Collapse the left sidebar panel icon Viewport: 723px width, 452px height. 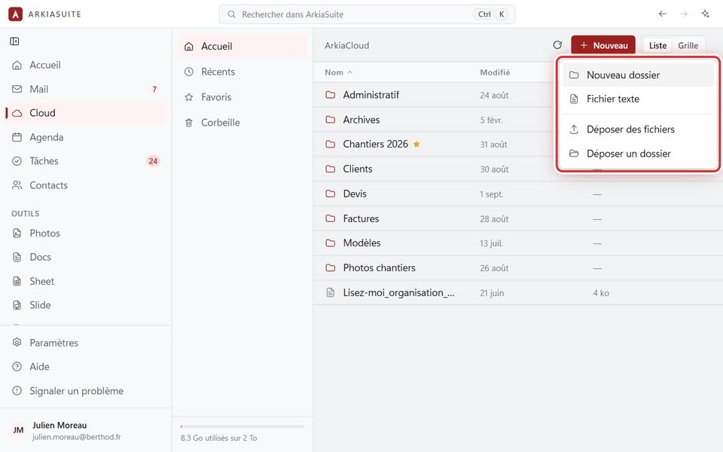click(x=14, y=41)
